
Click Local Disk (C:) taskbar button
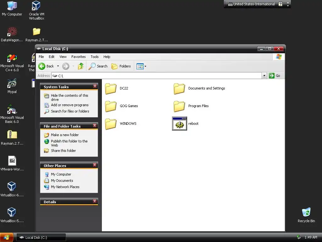point(41,238)
